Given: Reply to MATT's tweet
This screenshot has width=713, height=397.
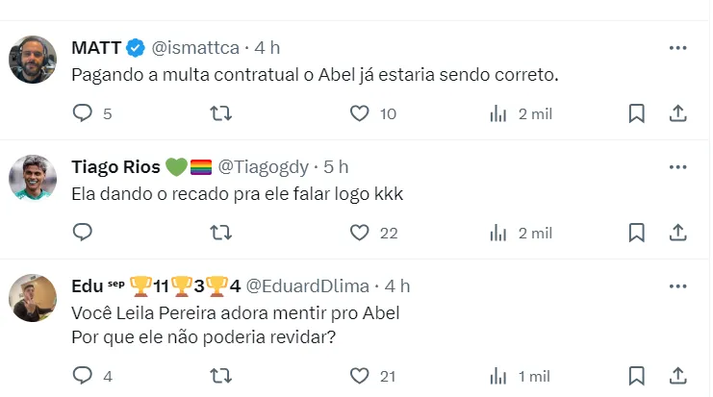Looking at the screenshot, I should tap(83, 113).
